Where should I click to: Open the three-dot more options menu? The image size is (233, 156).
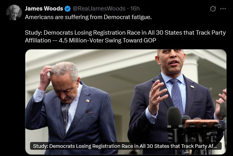click(223, 9)
